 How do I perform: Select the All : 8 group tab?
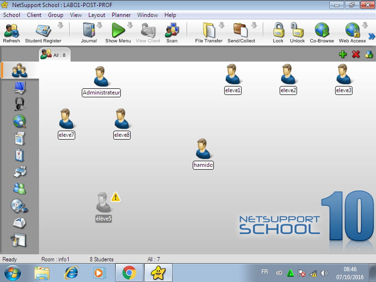coord(55,55)
